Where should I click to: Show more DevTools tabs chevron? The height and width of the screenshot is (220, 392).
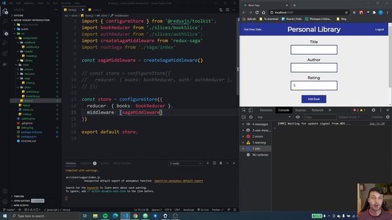(330, 110)
